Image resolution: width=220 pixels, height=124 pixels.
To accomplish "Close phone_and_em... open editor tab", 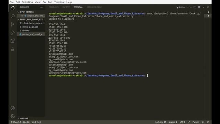I will point(22,16).
